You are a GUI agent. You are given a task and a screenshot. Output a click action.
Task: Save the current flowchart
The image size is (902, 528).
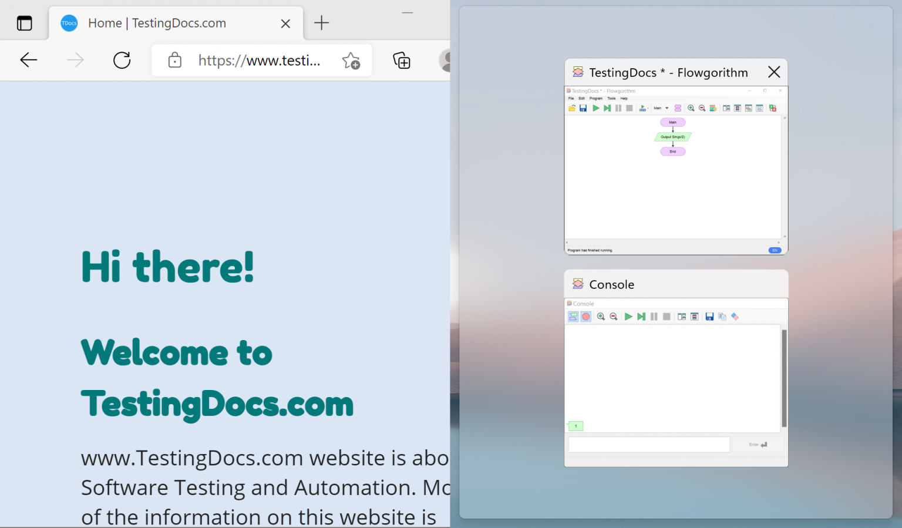pos(583,108)
